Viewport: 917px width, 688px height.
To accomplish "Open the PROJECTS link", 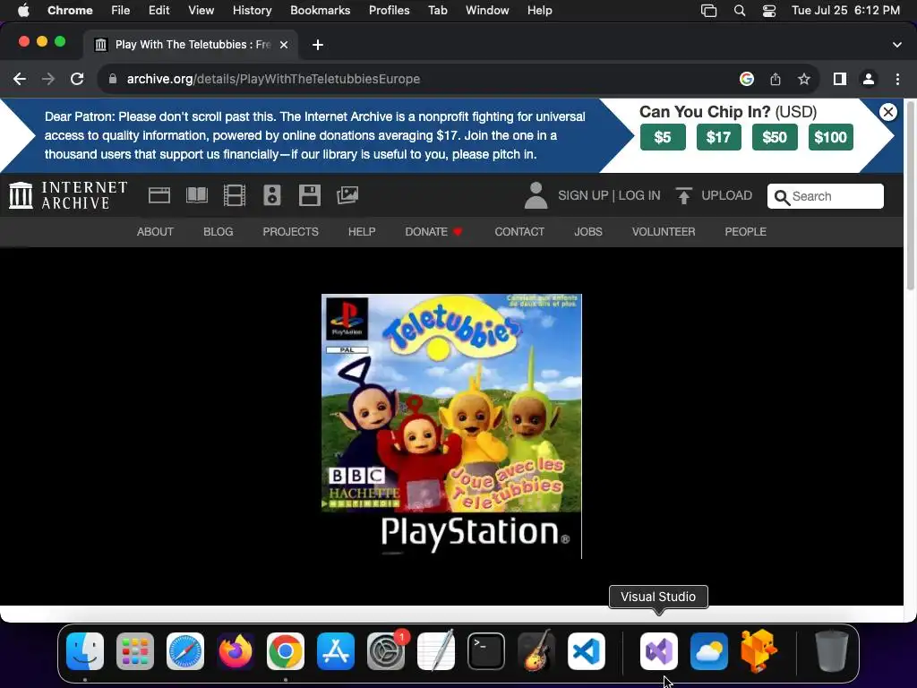I will coord(291,232).
